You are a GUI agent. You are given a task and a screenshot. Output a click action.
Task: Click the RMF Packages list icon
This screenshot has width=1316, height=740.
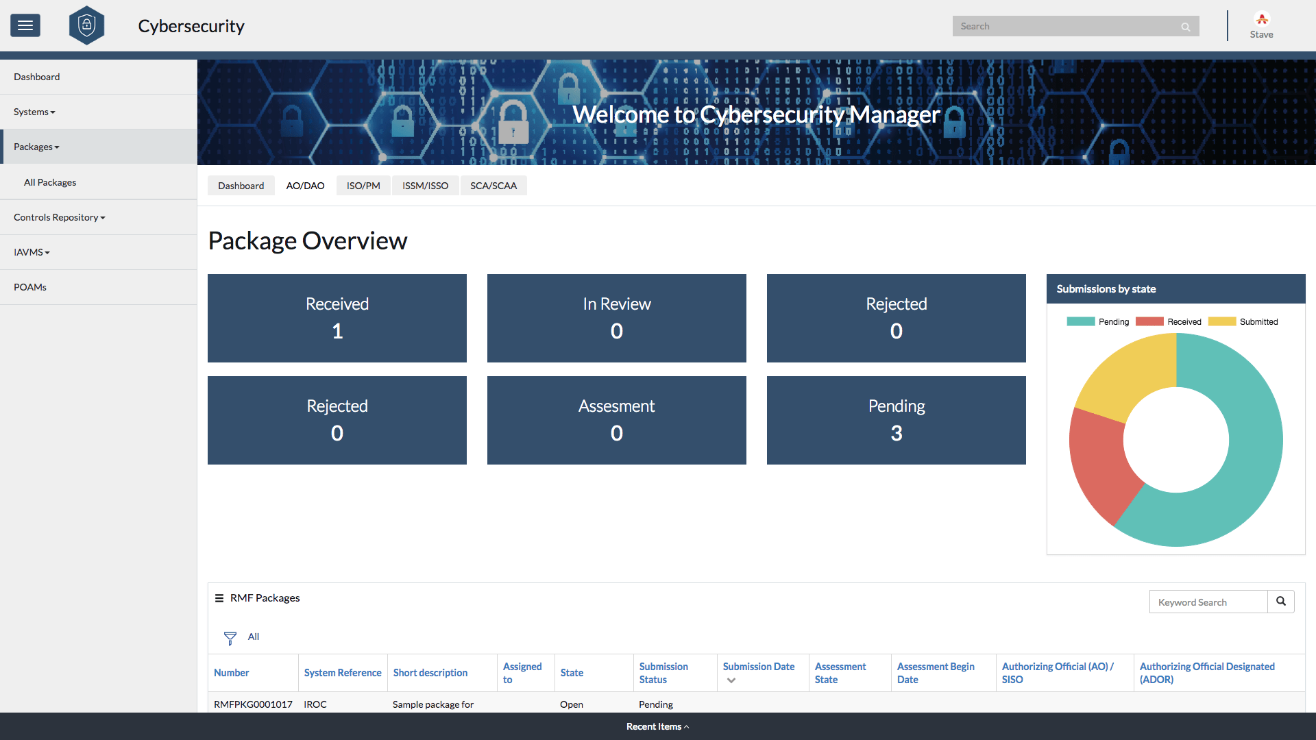click(219, 597)
